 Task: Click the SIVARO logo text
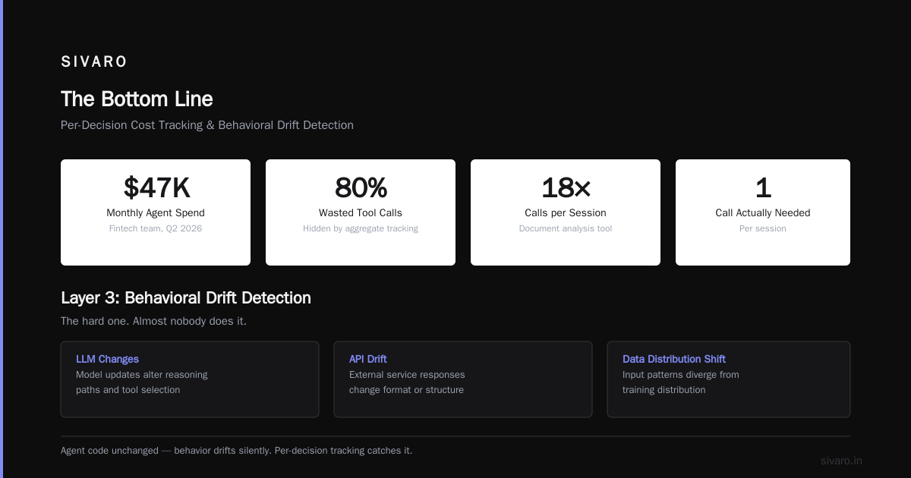pyautogui.click(x=94, y=62)
